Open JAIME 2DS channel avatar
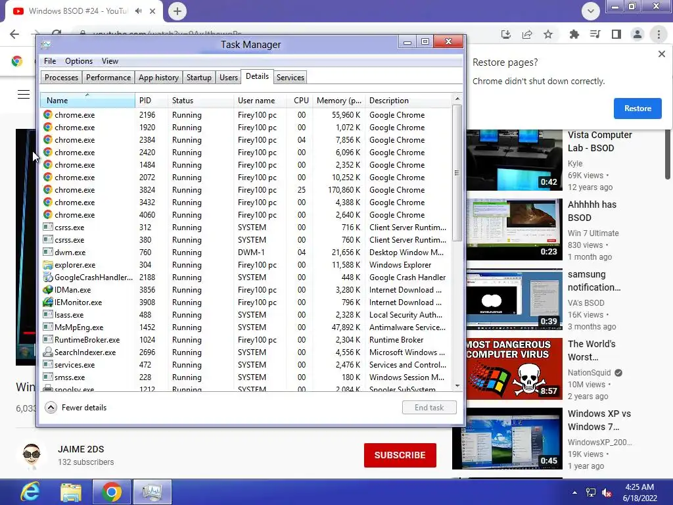 32,456
